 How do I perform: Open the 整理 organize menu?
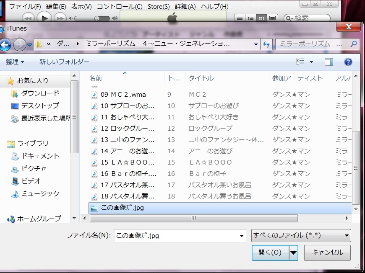tap(15, 62)
